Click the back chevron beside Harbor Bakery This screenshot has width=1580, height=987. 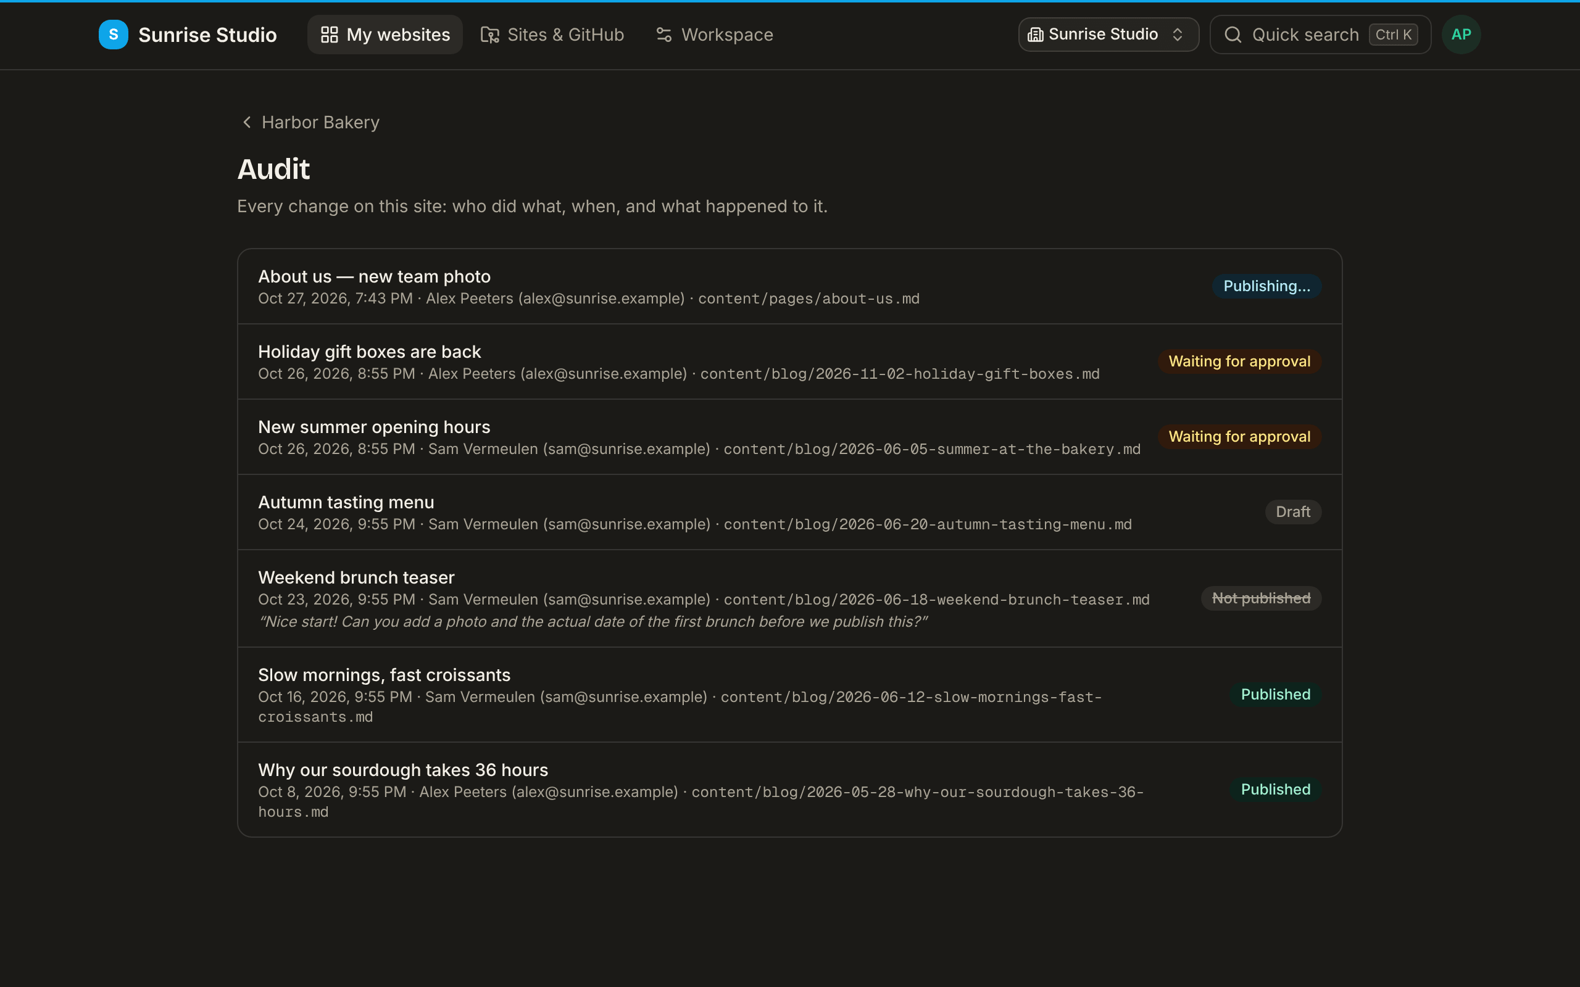click(247, 122)
